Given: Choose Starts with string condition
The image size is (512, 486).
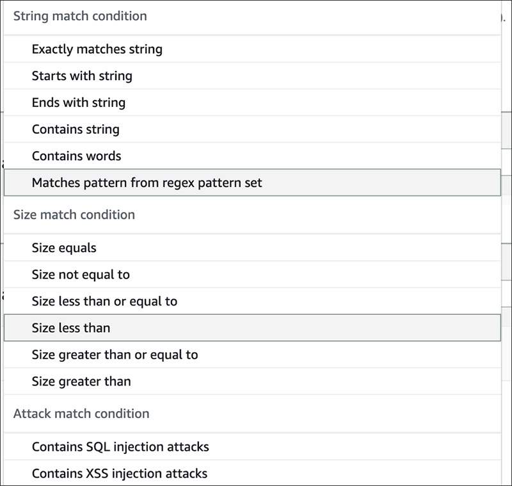Looking at the screenshot, I should [x=82, y=76].
